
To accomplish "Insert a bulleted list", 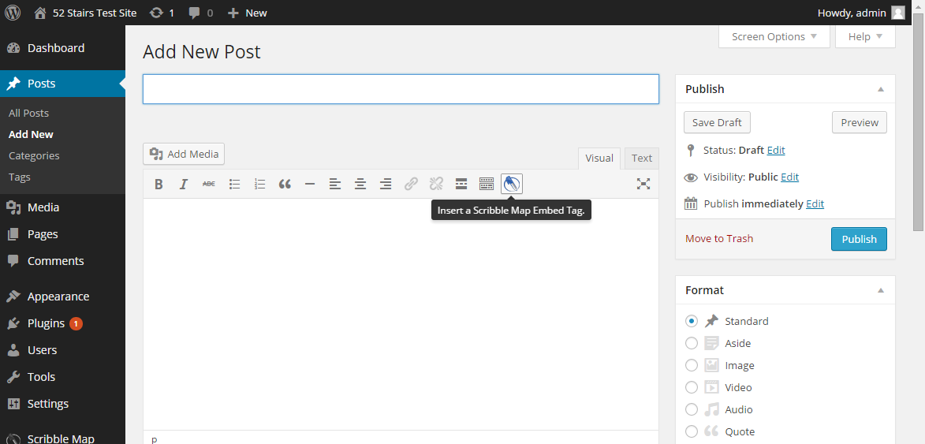I will tap(234, 184).
